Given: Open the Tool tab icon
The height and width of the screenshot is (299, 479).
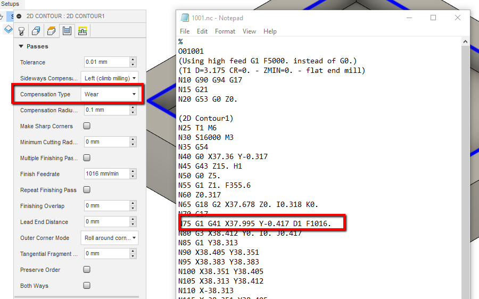Looking at the screenshot, I should click(21, 31).
